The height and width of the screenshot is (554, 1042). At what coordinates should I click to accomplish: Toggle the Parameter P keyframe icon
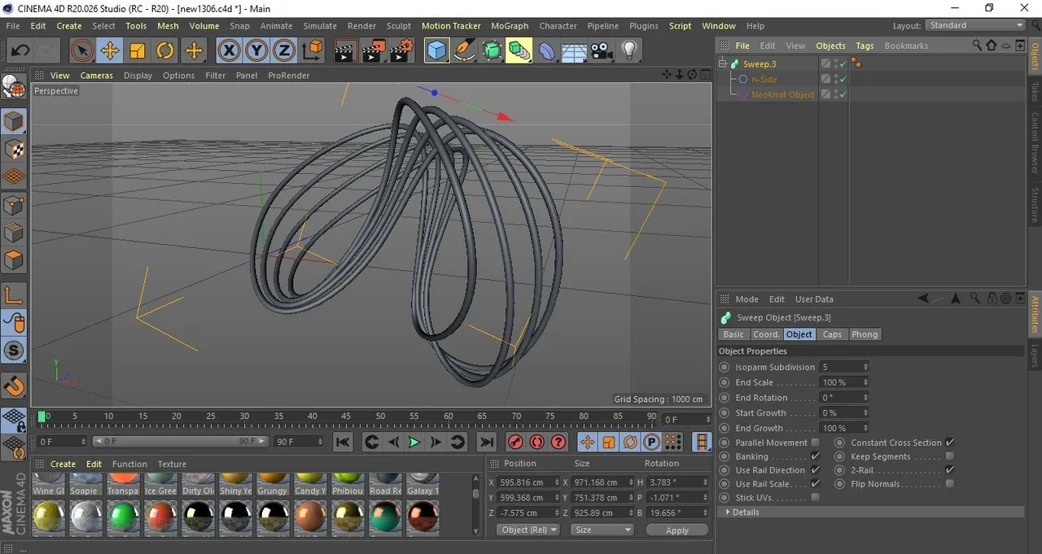coord(651,442)
